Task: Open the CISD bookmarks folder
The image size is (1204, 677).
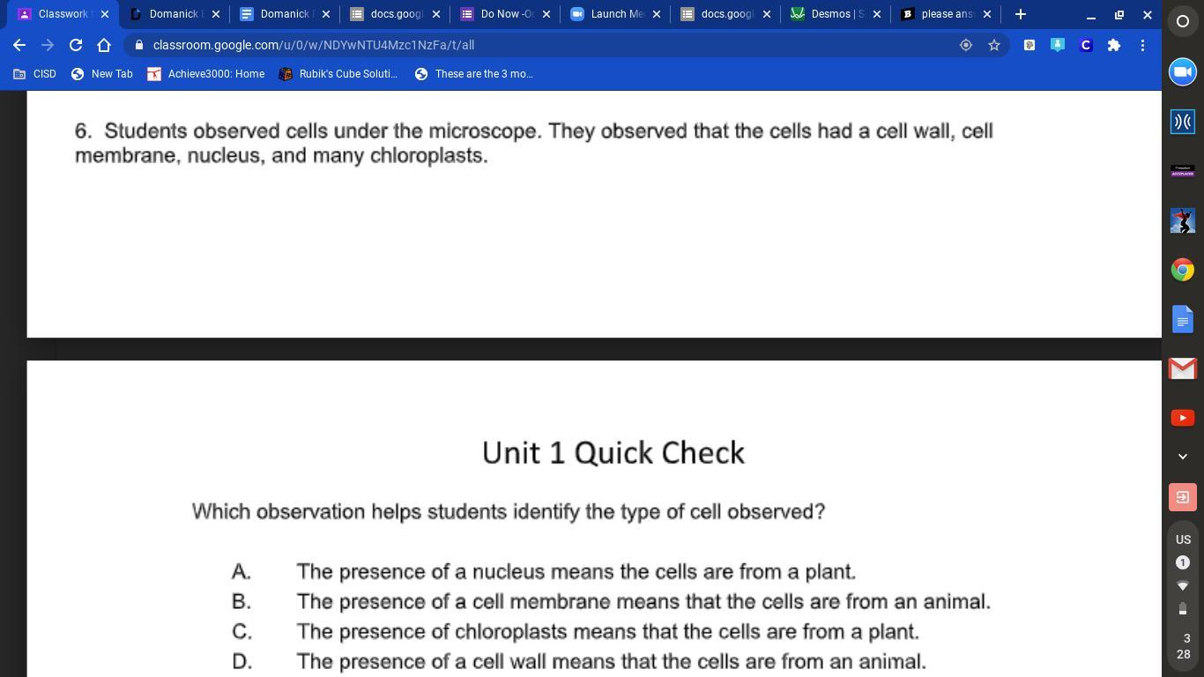Action: [35, 74]
